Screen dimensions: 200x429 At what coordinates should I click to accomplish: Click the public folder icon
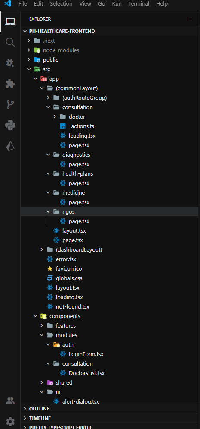tap(37, 60)
